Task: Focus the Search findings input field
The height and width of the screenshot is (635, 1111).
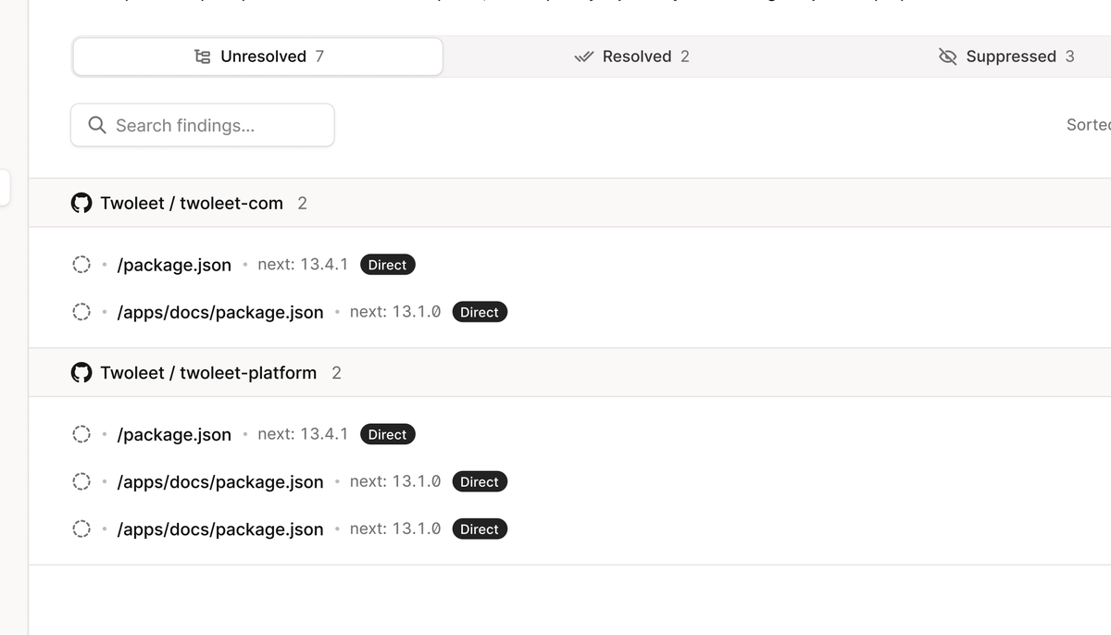Action: click(203, 125)
